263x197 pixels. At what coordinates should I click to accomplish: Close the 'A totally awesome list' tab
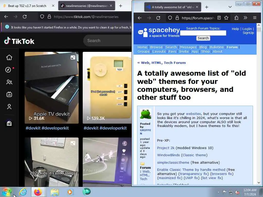[x=197, y=7]
